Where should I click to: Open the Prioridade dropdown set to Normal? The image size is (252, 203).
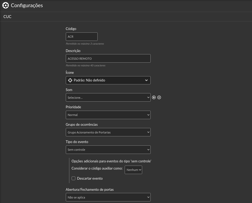(x=108, y=115)
